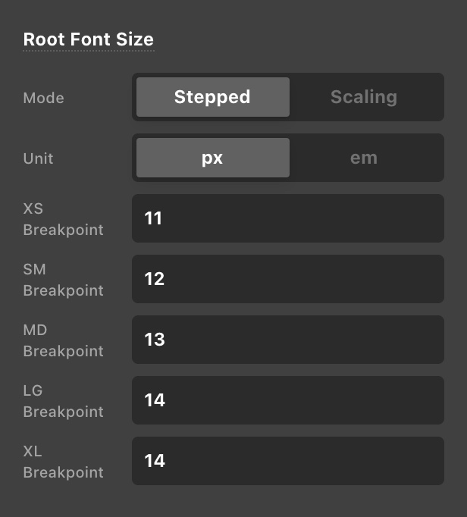Focus the SM Breakpoint input field
This screenshot has height=517, width=467.
point(288,279)
